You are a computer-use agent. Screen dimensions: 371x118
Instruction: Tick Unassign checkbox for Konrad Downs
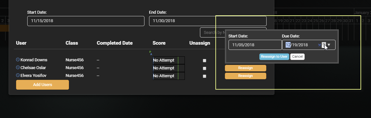point(205,61)
